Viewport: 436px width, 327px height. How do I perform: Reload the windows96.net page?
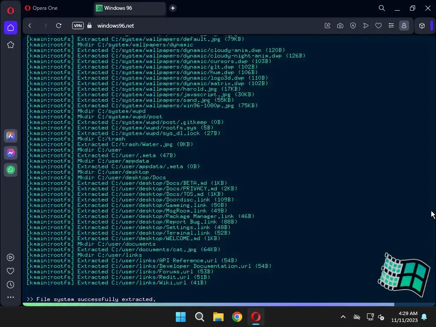click(x=59, y=26)
